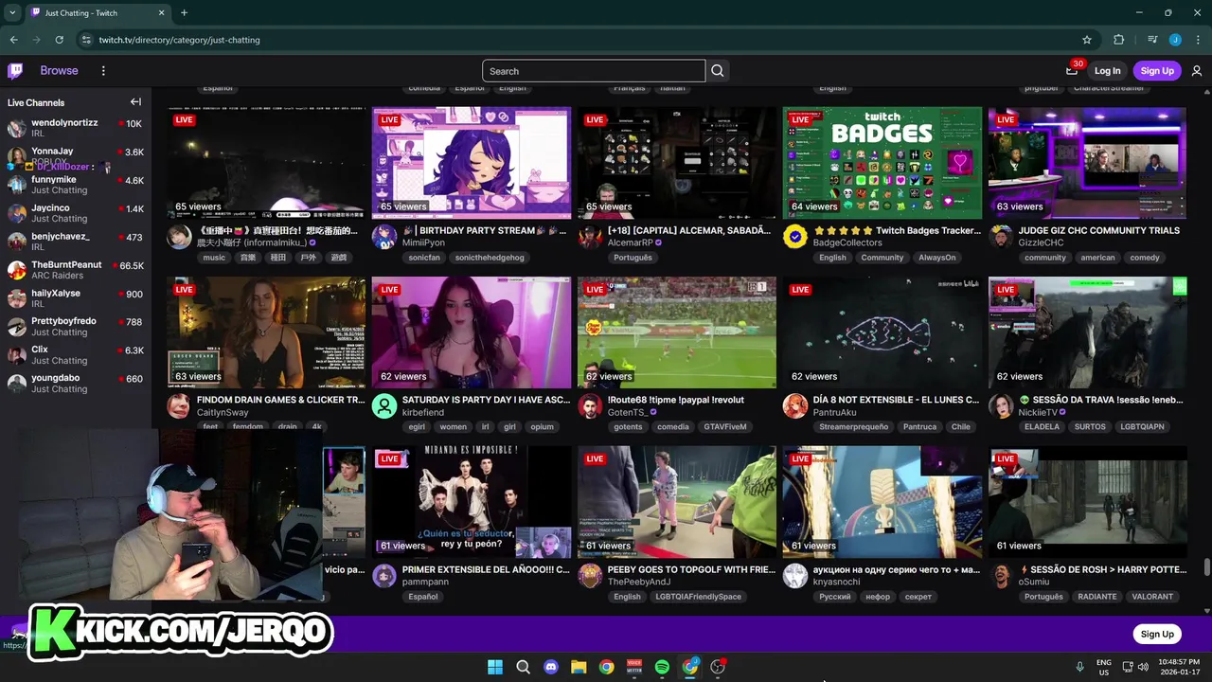Image resolution: width=1212 pixels, height=682 pixels.
Task: Open the soccer stream thumbnail by GotenTS_
Action: click(677, 332)
